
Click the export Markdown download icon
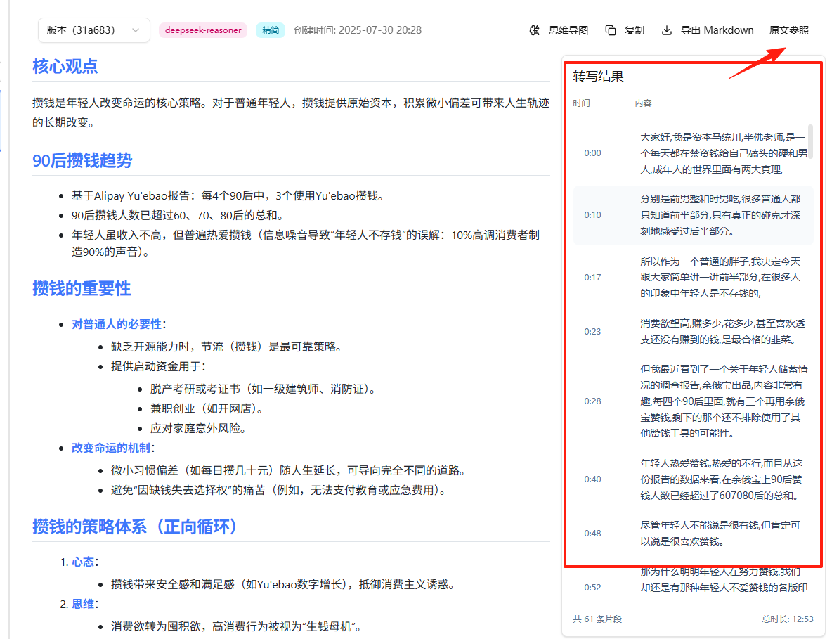(667, 30)
